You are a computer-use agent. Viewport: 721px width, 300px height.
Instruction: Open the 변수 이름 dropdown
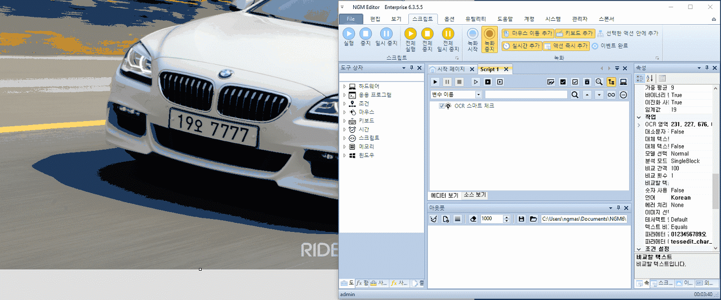(478, 95)
